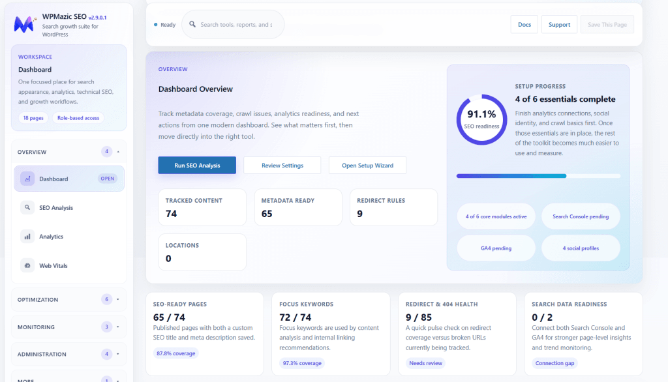The height and width of the screenshot is (382, 668).
Task: Click the Review Settings button
Action: point(282,165)
